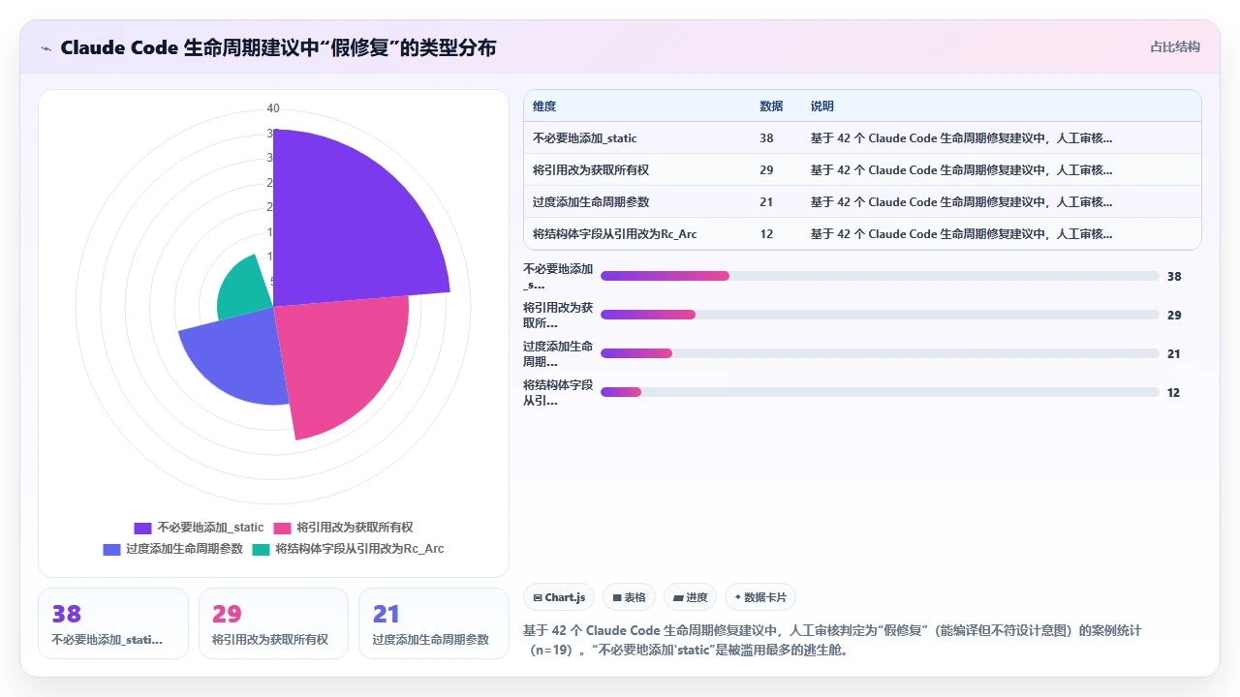Click the number 38 right of the first progress bar

click(x=1174, y=276)
